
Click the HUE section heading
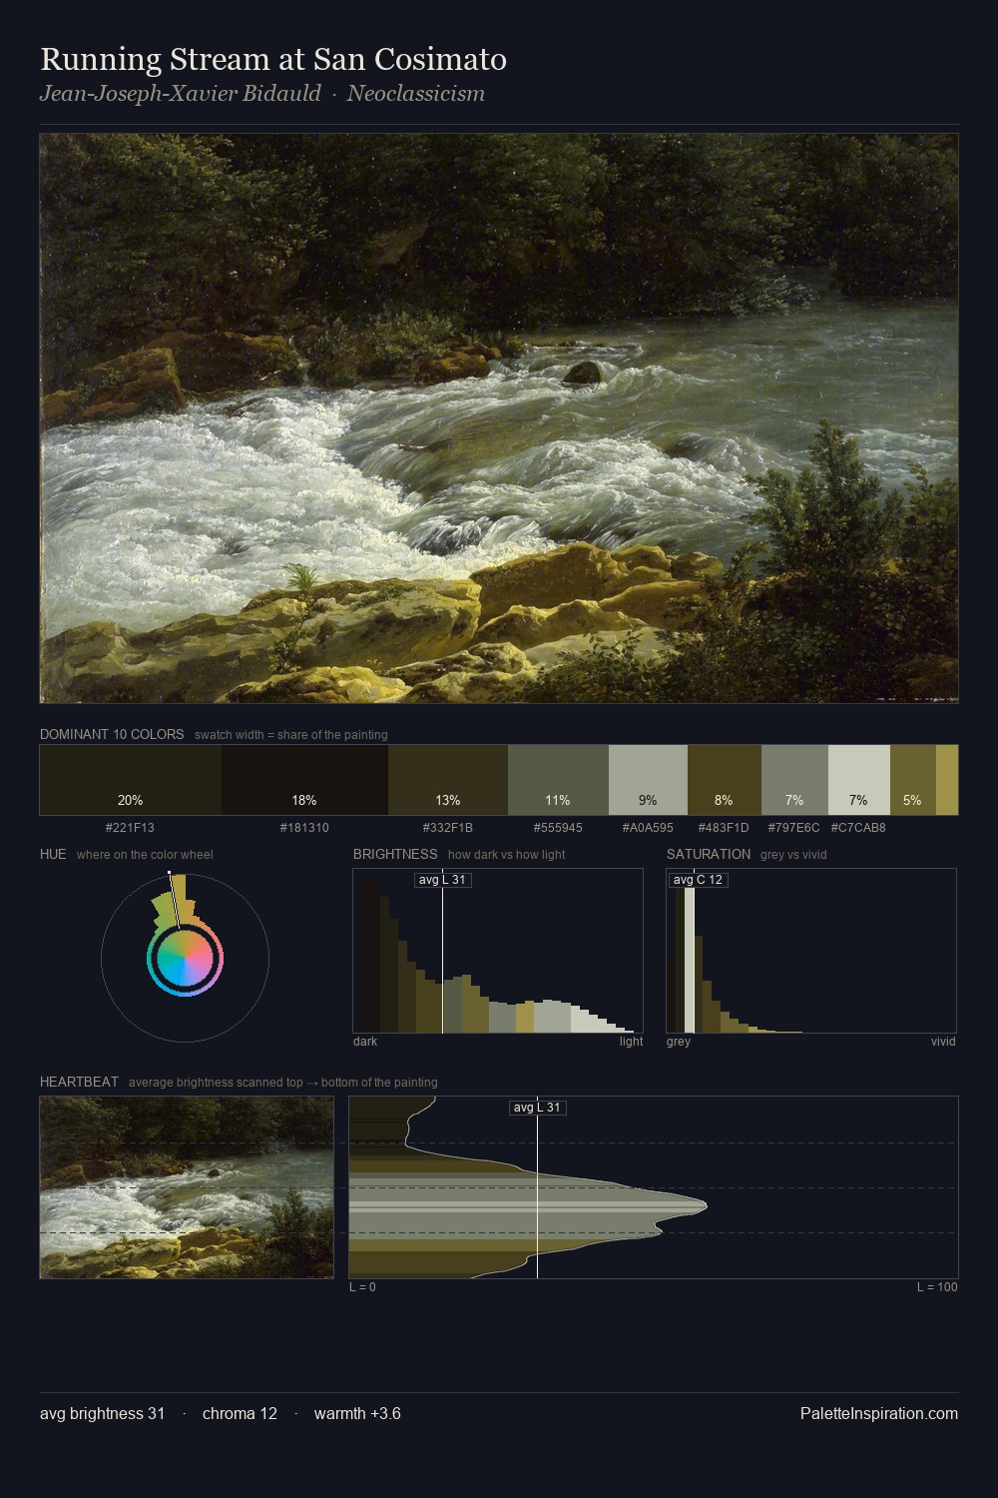[x=53, y=854]
